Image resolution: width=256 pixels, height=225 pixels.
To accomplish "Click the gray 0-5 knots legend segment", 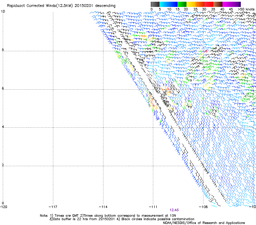I will click(x=155, y=4).
